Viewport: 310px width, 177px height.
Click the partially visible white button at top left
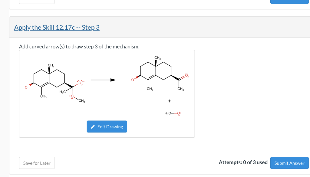[x=37, y=2]
